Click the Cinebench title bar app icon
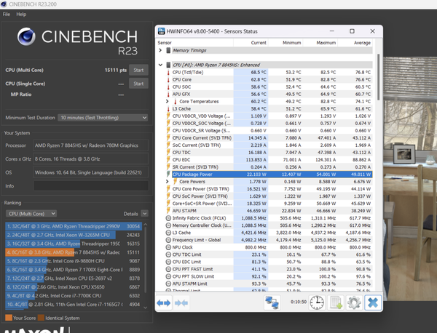Image resolution: width=437 pixels, height=333 pixels. pos(4,4)
